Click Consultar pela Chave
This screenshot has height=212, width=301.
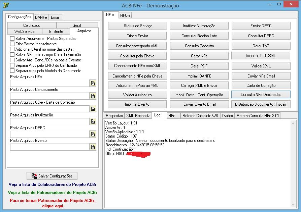click(x=137, y=56)
